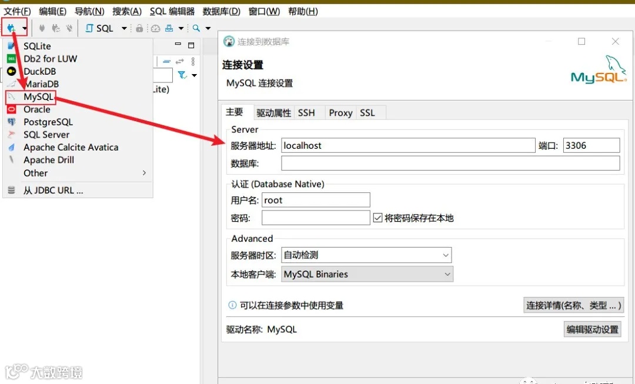Click the 端口 3306 port field

point(591,145)
